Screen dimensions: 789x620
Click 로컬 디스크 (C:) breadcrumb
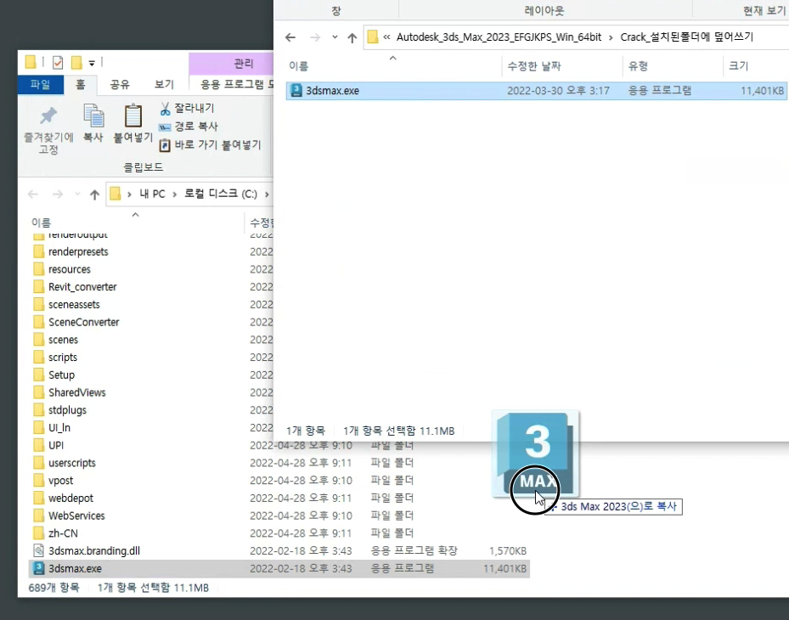pos(221,194)
